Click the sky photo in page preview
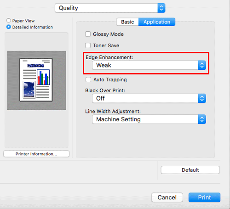 (29, 90)
